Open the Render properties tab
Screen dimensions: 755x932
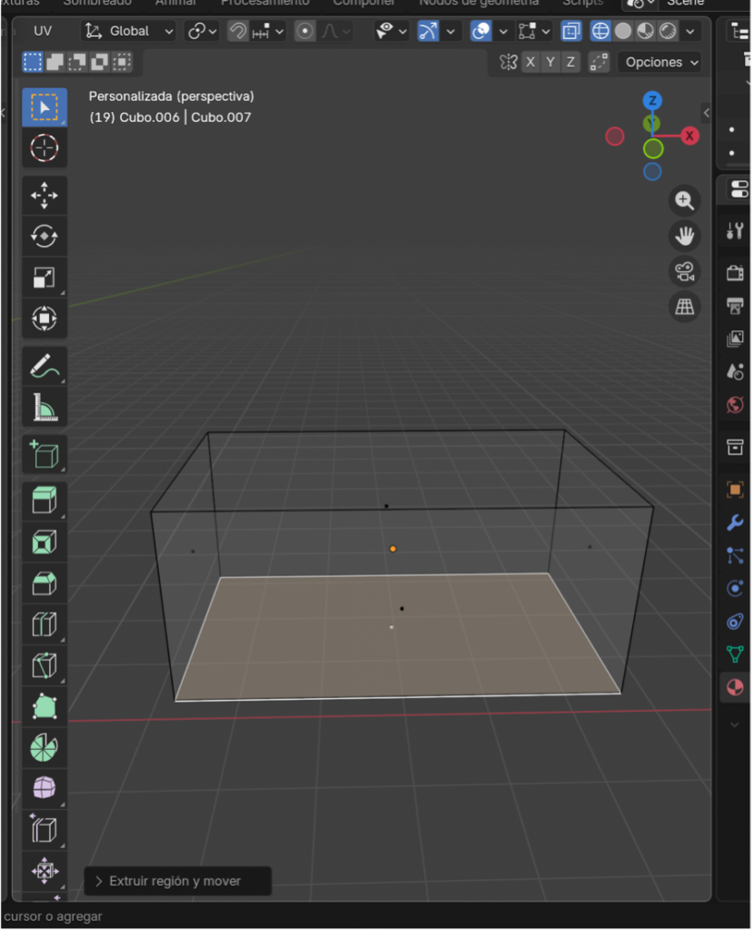tap(735, 272)
